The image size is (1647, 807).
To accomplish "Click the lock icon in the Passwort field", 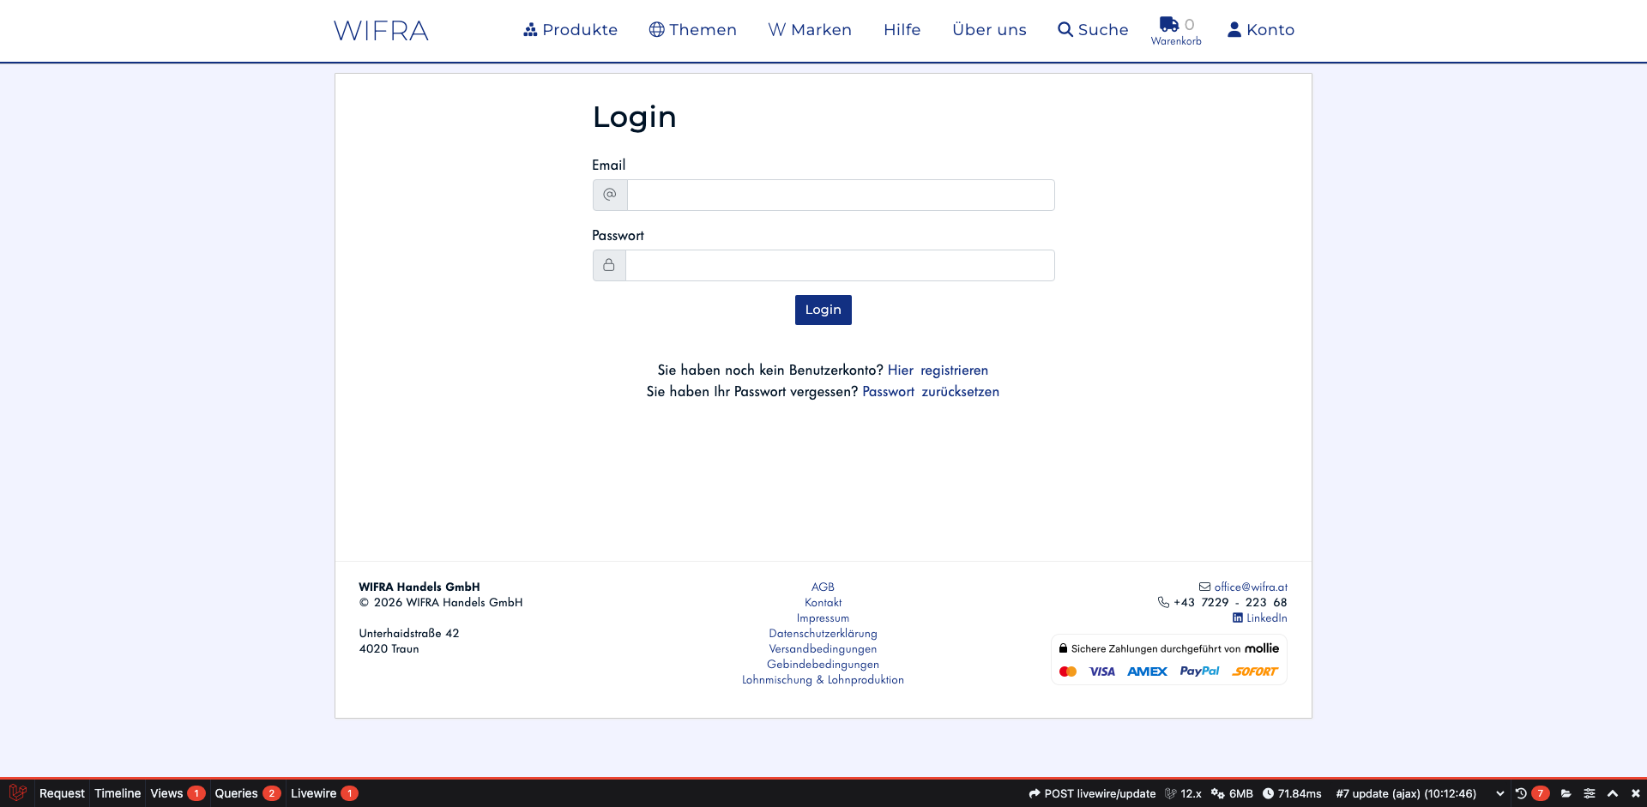I will (609, 265).
